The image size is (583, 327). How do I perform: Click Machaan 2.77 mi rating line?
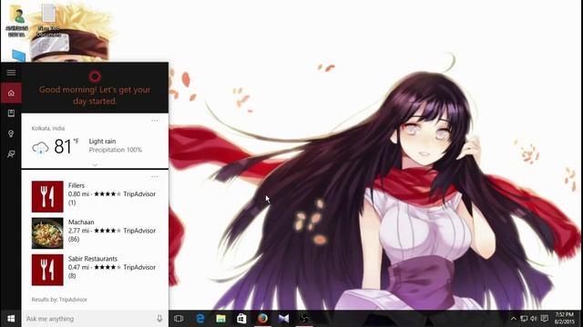coord(112,231)
